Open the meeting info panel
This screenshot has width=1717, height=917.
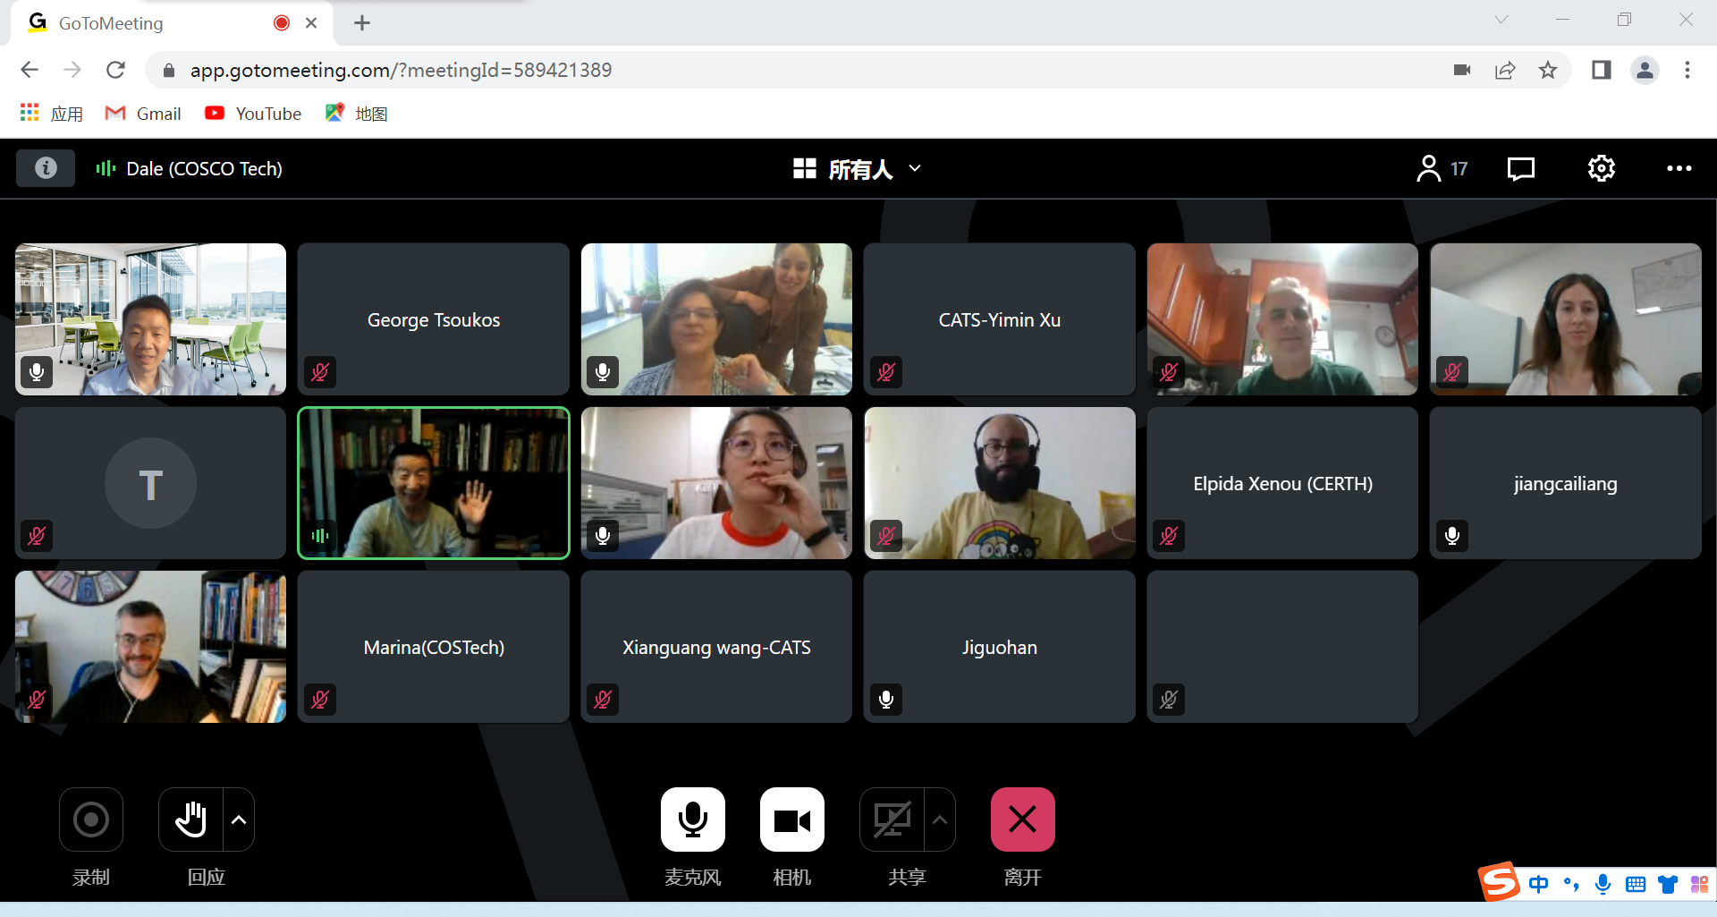point(46,168)
